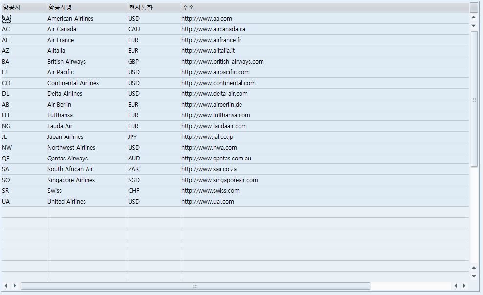Click the Lufthansa name cell
The image size is (483, 295).
[x=88, y=115]
